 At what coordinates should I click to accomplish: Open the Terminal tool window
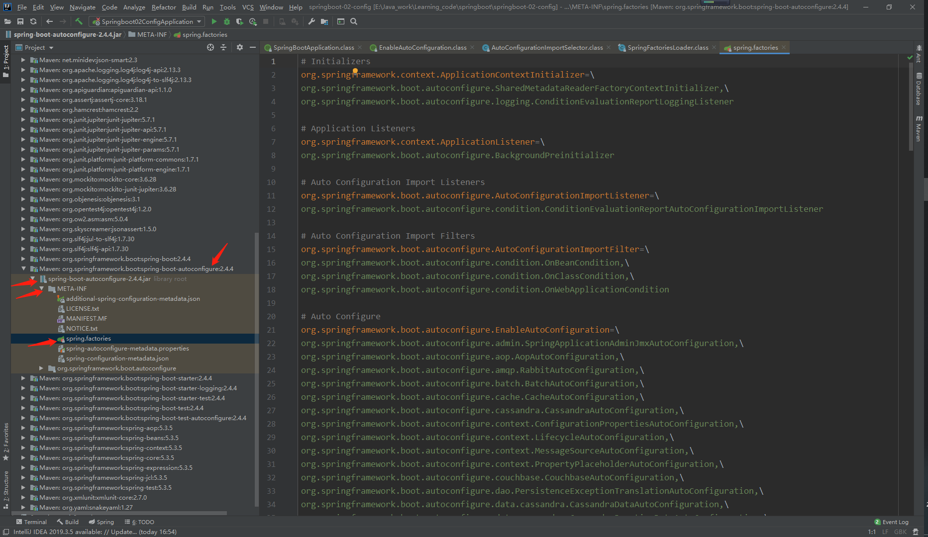click(x=31, y=522)
